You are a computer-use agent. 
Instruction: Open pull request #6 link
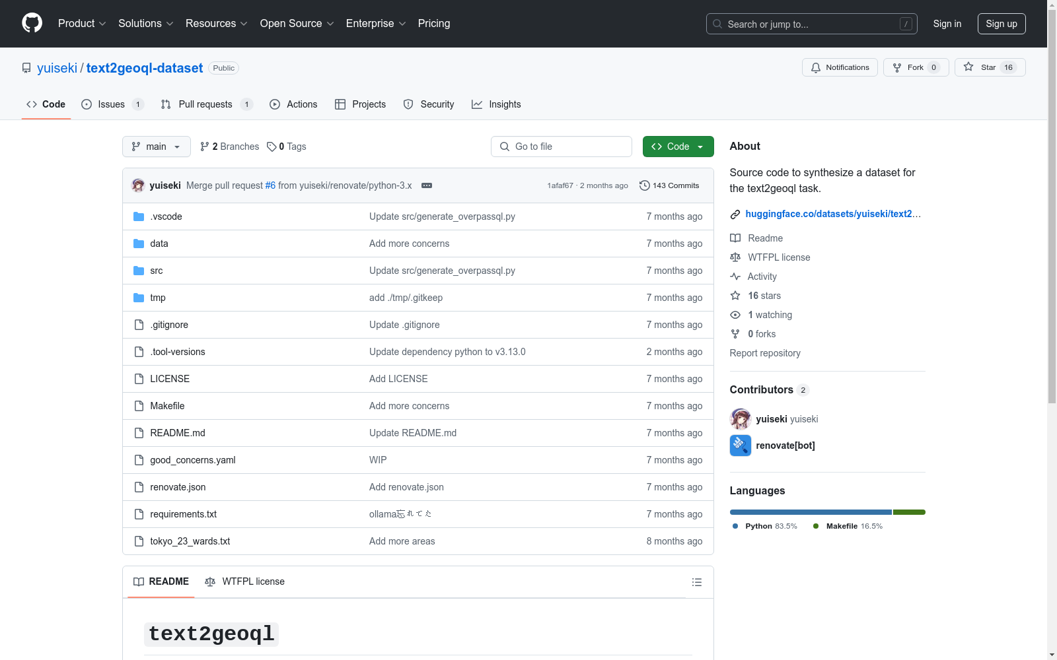(270, 185)
